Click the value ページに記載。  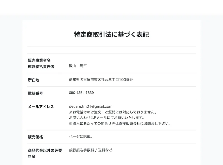point(81,137)
